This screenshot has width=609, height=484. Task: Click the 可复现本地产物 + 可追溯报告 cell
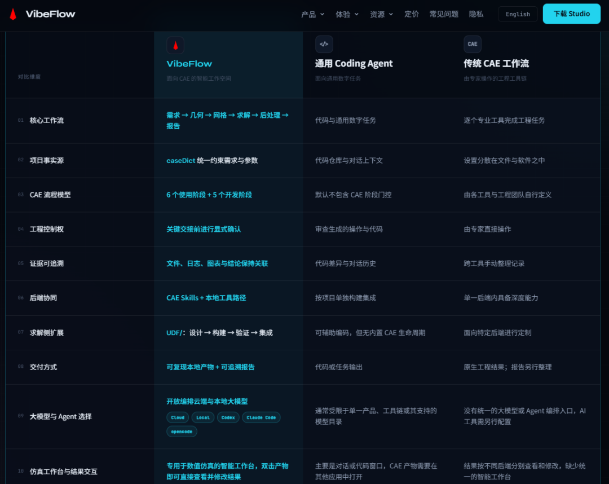(210, 367)
